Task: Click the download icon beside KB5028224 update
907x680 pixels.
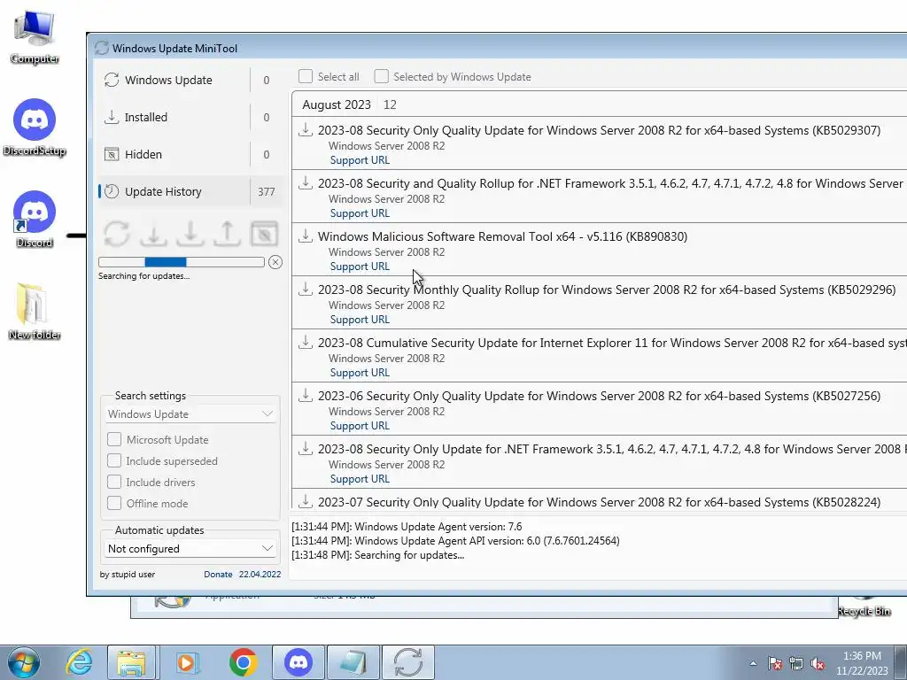Action: coord(306,501)
